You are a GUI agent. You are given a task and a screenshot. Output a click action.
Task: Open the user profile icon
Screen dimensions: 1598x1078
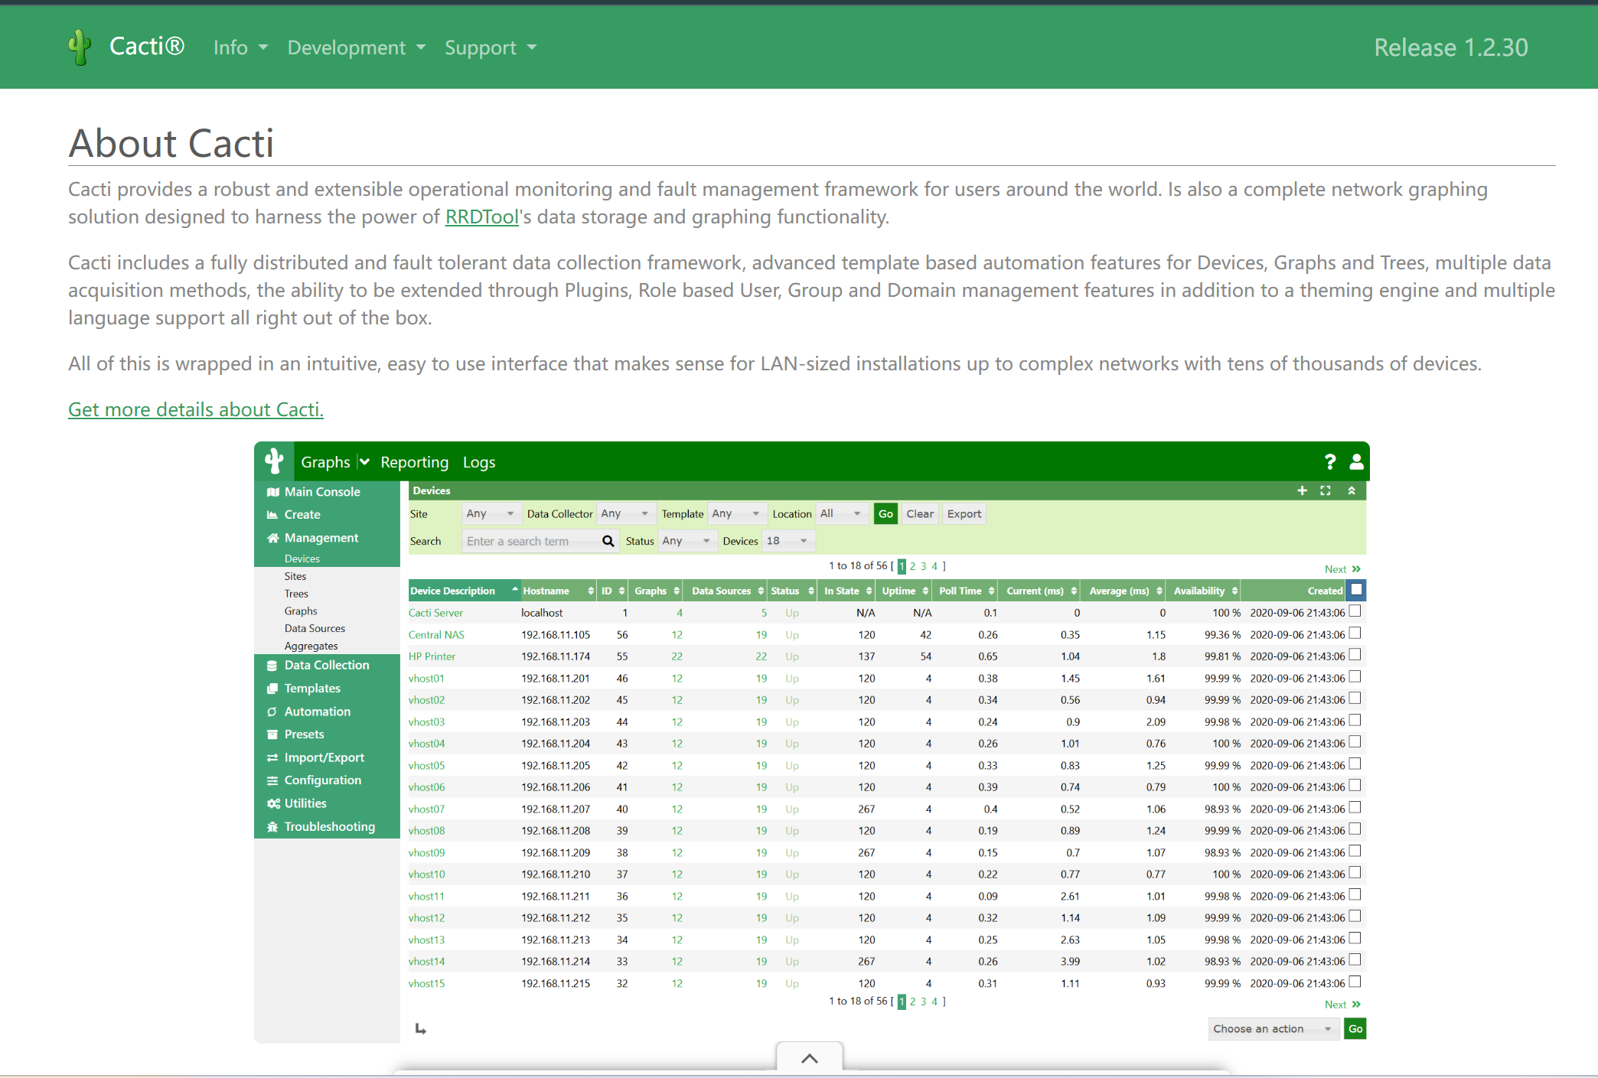tap(1356, 462)
